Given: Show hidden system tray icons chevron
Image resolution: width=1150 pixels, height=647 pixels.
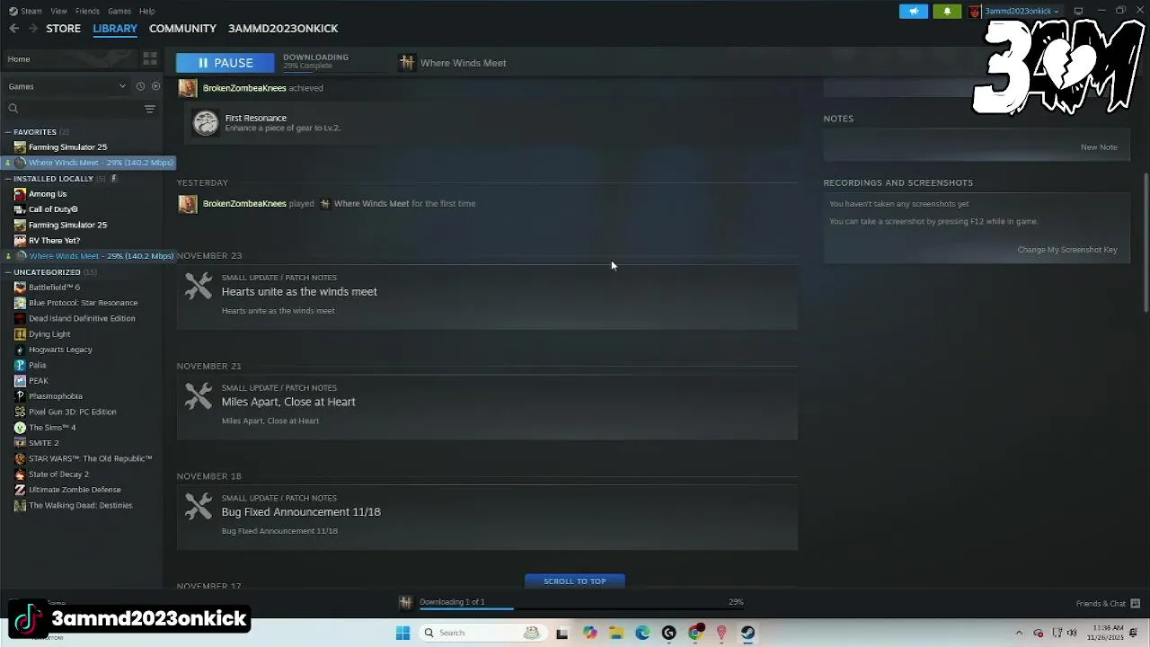Looking at the screenshot, I should pos(1019,633).
